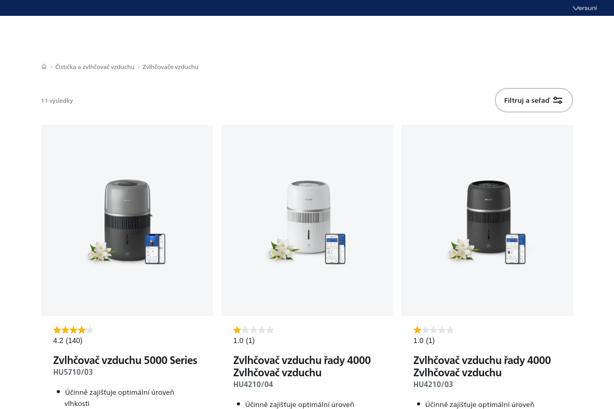Open the "Zvlhčovač vzduchu 5000 Series" product page

125,360
